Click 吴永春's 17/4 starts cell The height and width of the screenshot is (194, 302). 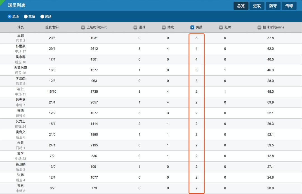pos(52,59)
